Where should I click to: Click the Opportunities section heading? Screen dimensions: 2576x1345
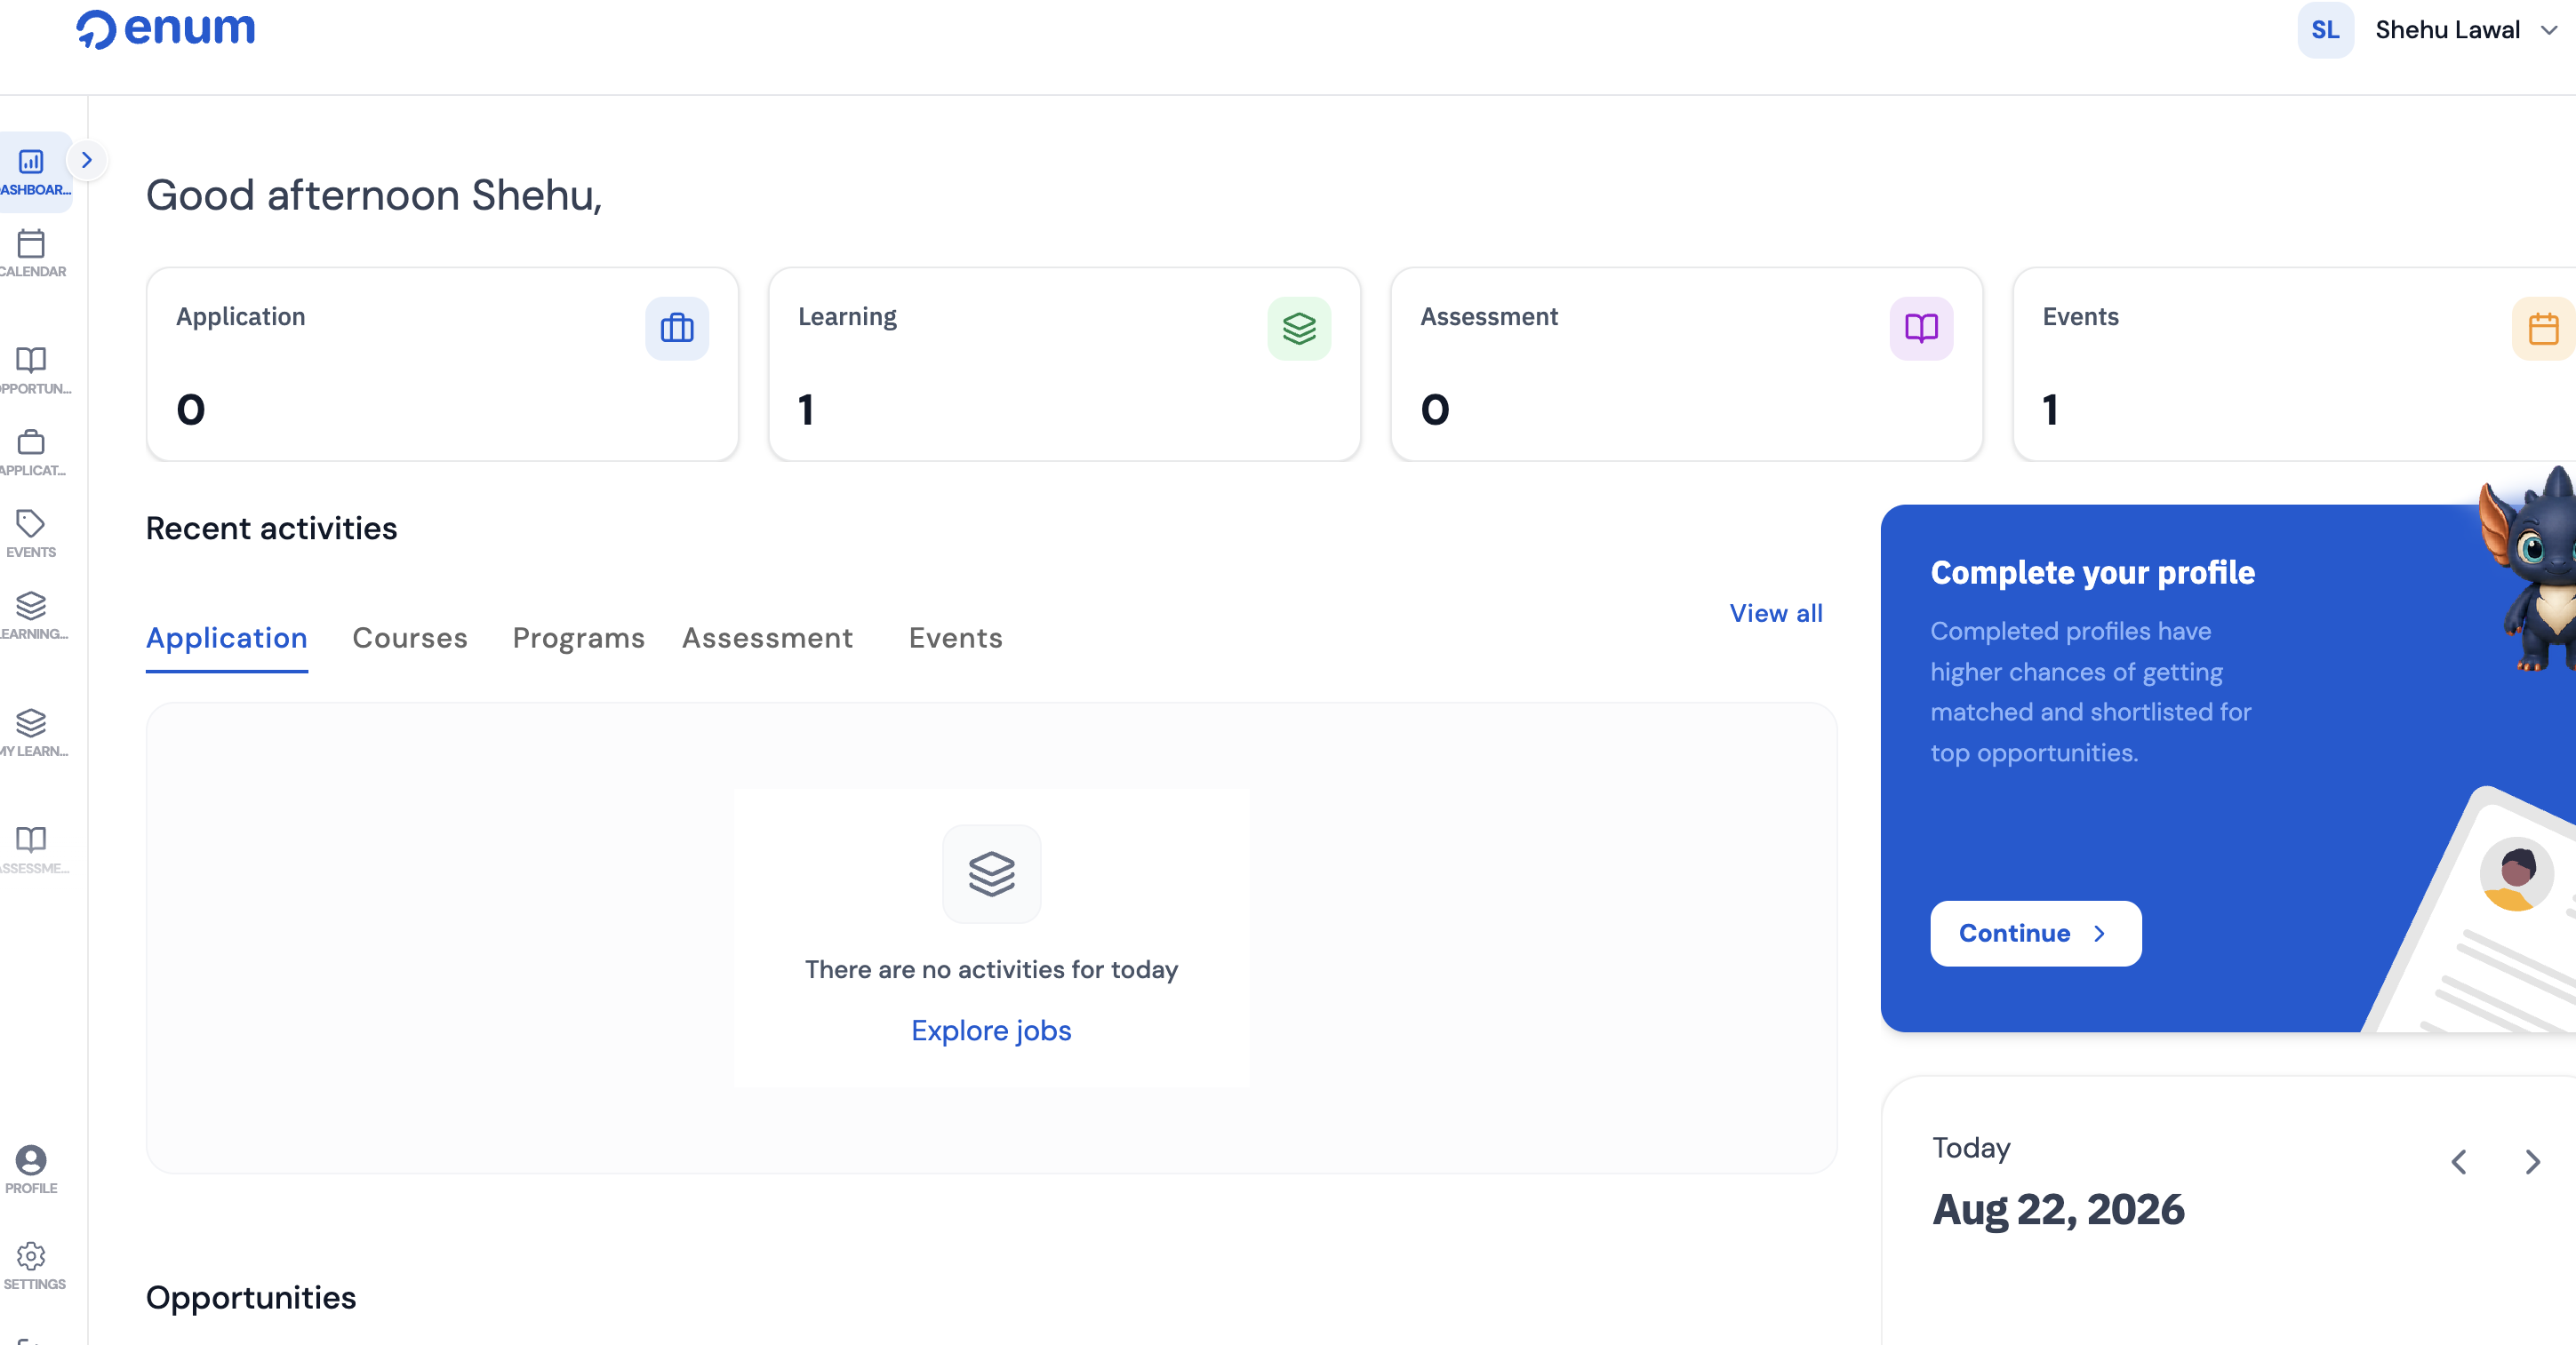click(251, 1297)
